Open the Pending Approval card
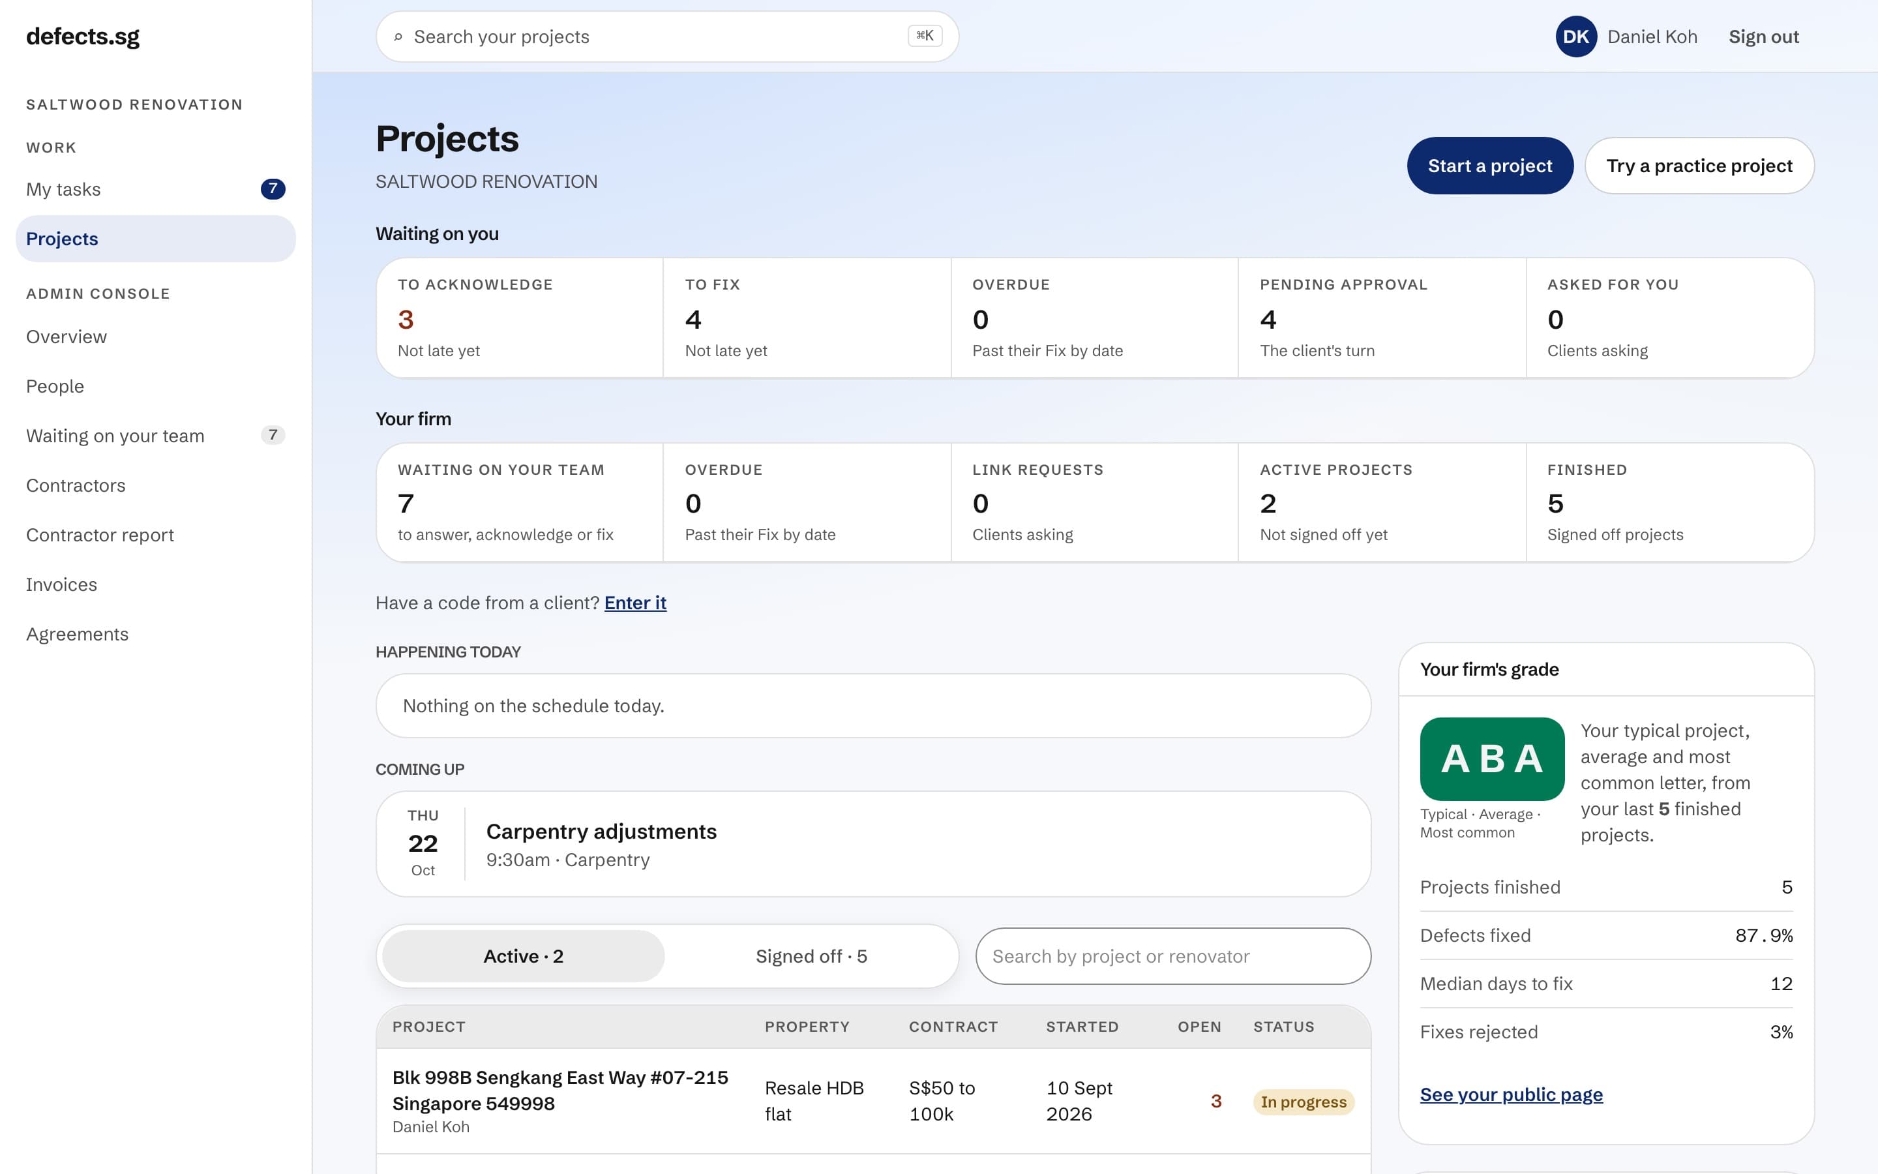 (1382, 318)
